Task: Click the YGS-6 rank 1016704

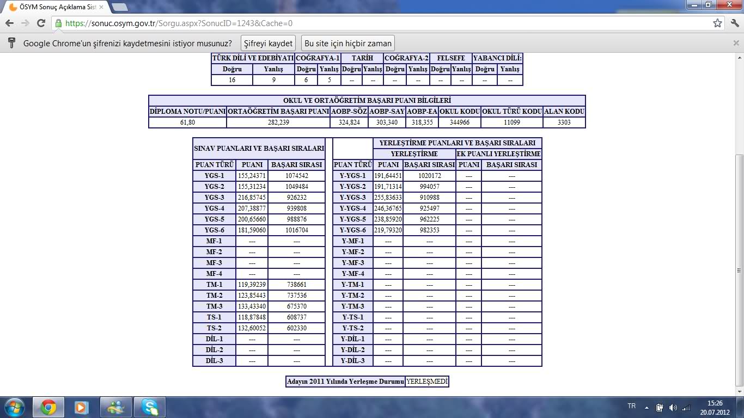Action: [296, 230]
